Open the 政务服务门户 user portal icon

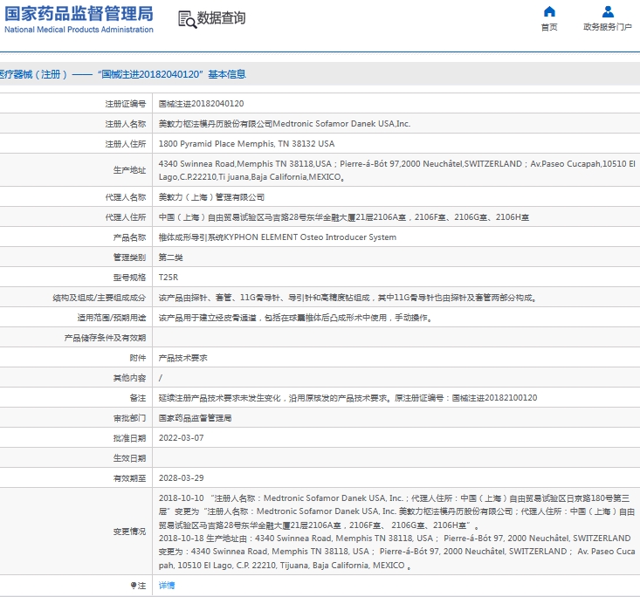pyautogui.click(x=608, y=11)
